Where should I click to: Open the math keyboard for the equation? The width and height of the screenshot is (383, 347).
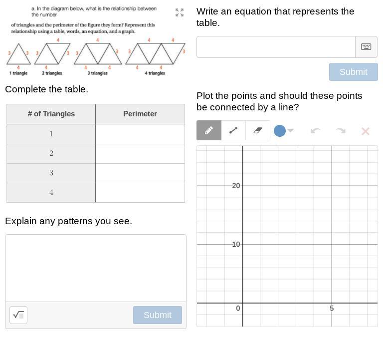coord(366,46)
